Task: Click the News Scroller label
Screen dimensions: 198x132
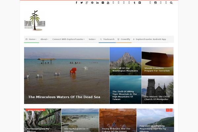Action: click(x=35, y=110)
